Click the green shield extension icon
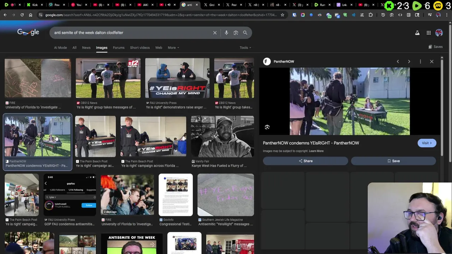The width and height of the screenshot is (452, 254). [x=345, y=15]
